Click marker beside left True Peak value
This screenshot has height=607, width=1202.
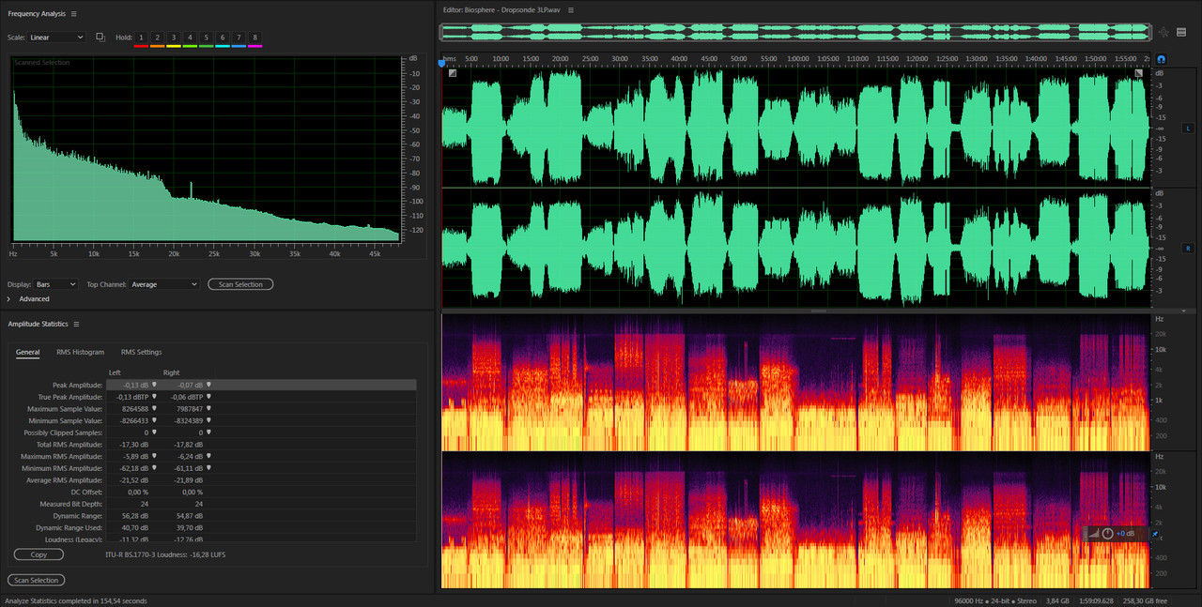point(154,397)
